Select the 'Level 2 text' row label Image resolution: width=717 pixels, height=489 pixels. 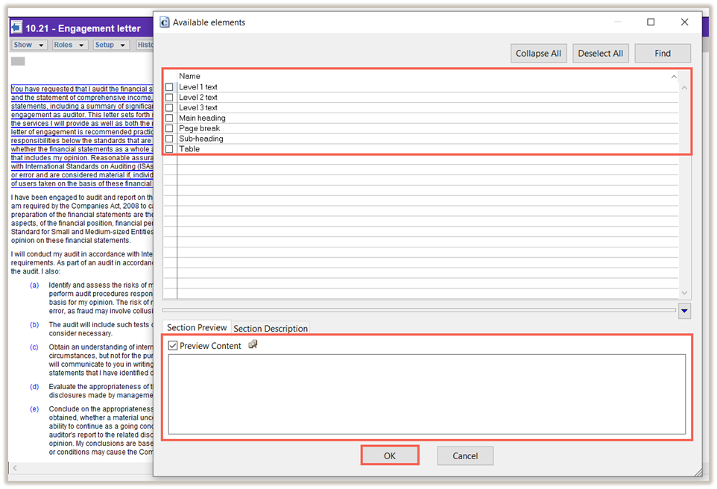(198, 98)
